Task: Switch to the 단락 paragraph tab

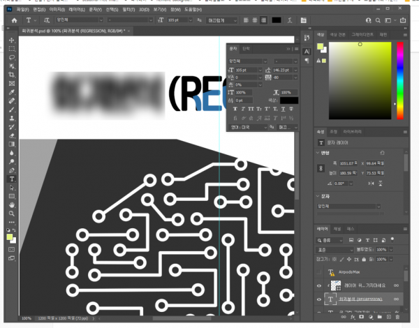Action: [x=246, y=49]
